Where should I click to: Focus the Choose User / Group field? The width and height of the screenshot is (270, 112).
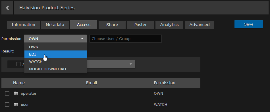click(126, 39)
